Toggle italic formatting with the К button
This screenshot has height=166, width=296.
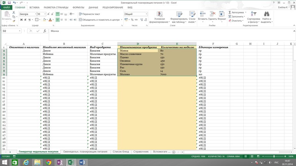25,20
